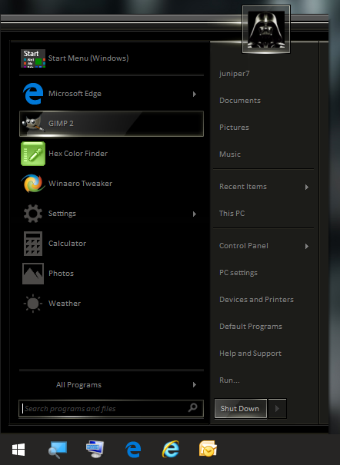Image resolution: width=340 pixels, height=465 pixels.
Task: Select the GIMP 2 text label
Action: click(61, 124)
